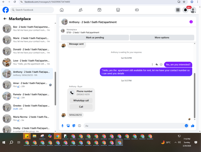This screenshot has width=201, height=152.
Task: Click the facebook.com address bar URL
Action: (47, 2)
